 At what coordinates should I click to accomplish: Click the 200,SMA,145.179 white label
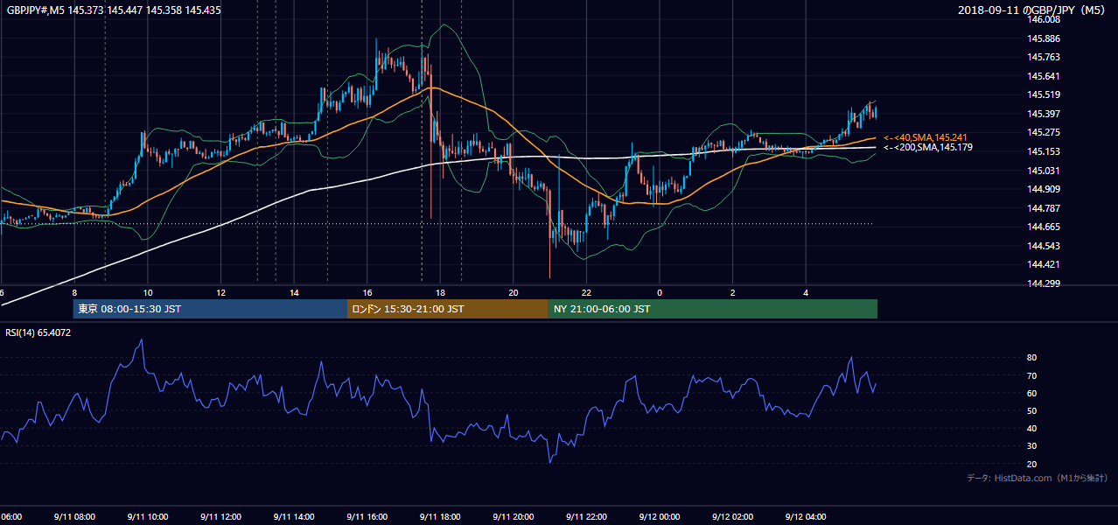pos(929,147)
